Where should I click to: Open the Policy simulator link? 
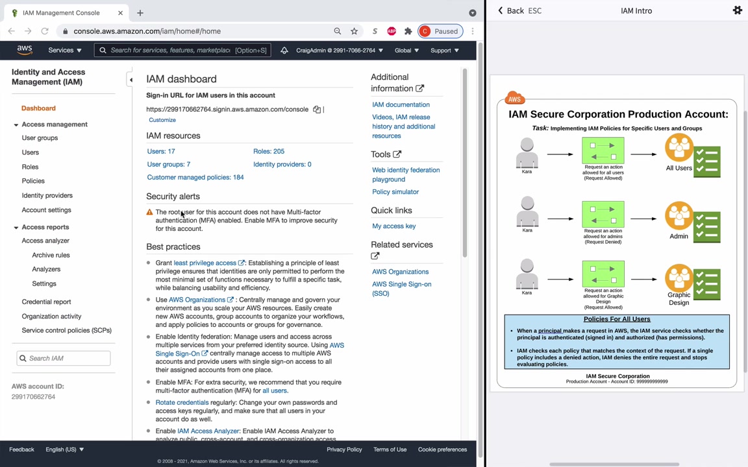click(395, 191)
